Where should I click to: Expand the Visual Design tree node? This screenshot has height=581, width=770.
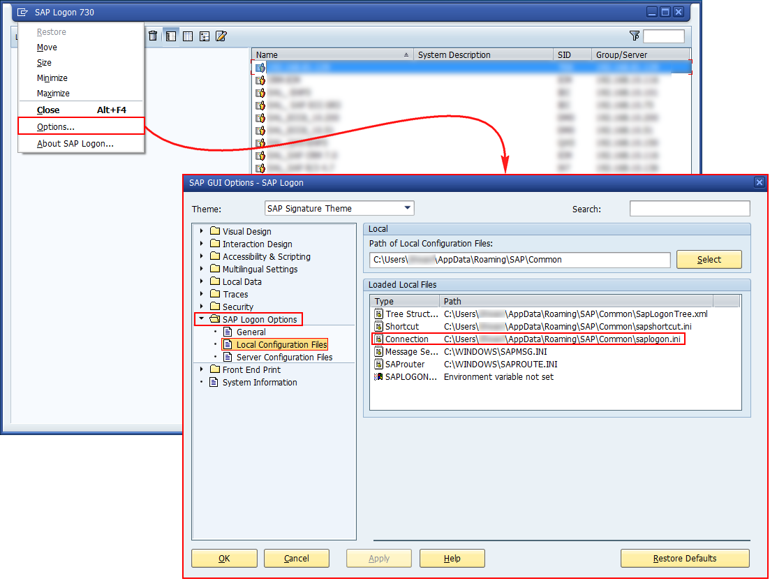coord(202,231)
